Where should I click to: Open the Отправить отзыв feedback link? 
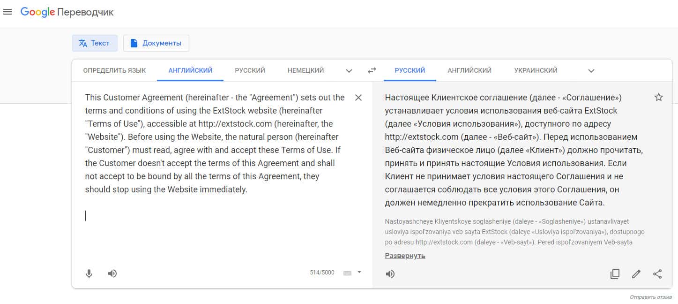(650, 297)
